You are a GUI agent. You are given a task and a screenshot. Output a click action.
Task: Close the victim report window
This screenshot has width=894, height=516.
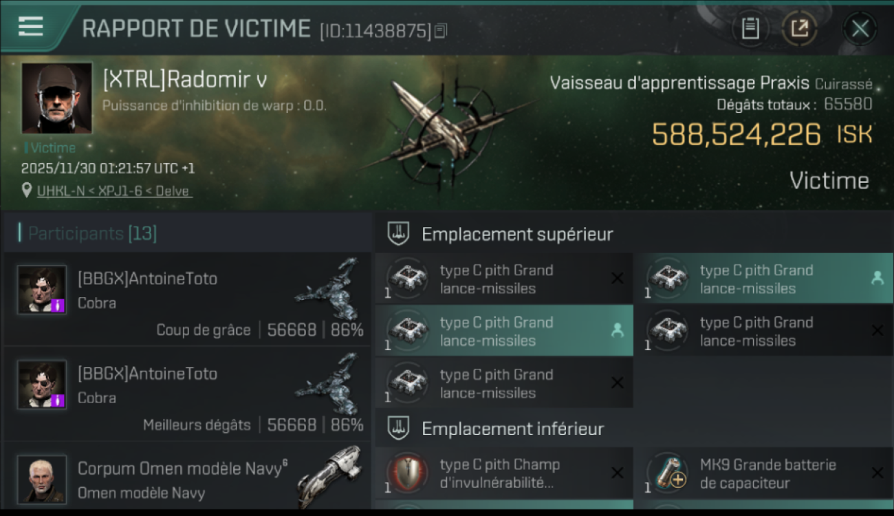pos(860,29)
